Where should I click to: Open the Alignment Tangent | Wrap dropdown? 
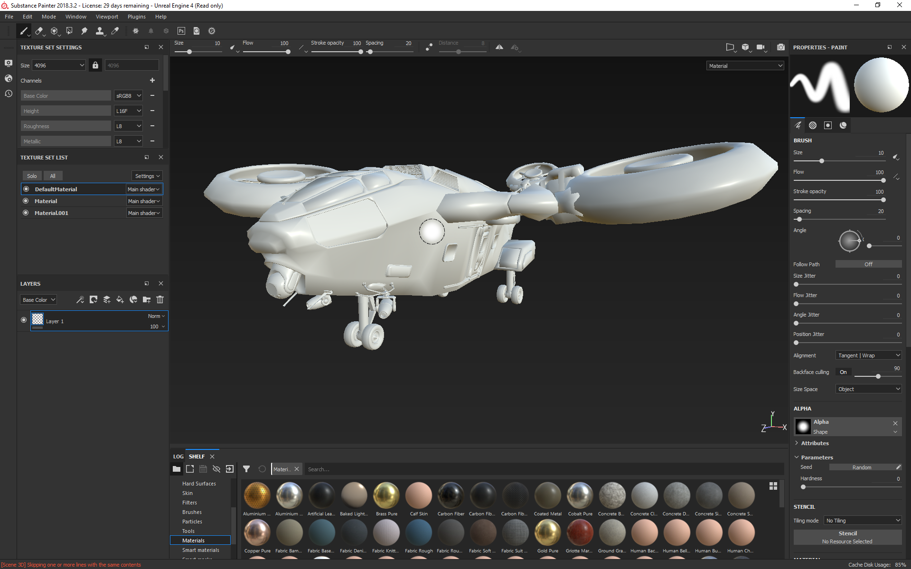(x=868, y=355)
